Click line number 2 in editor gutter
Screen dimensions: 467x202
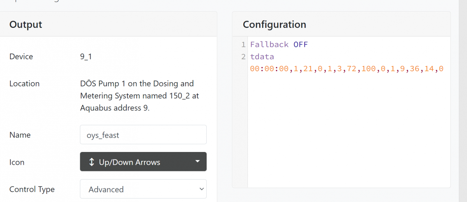point(243,57)
